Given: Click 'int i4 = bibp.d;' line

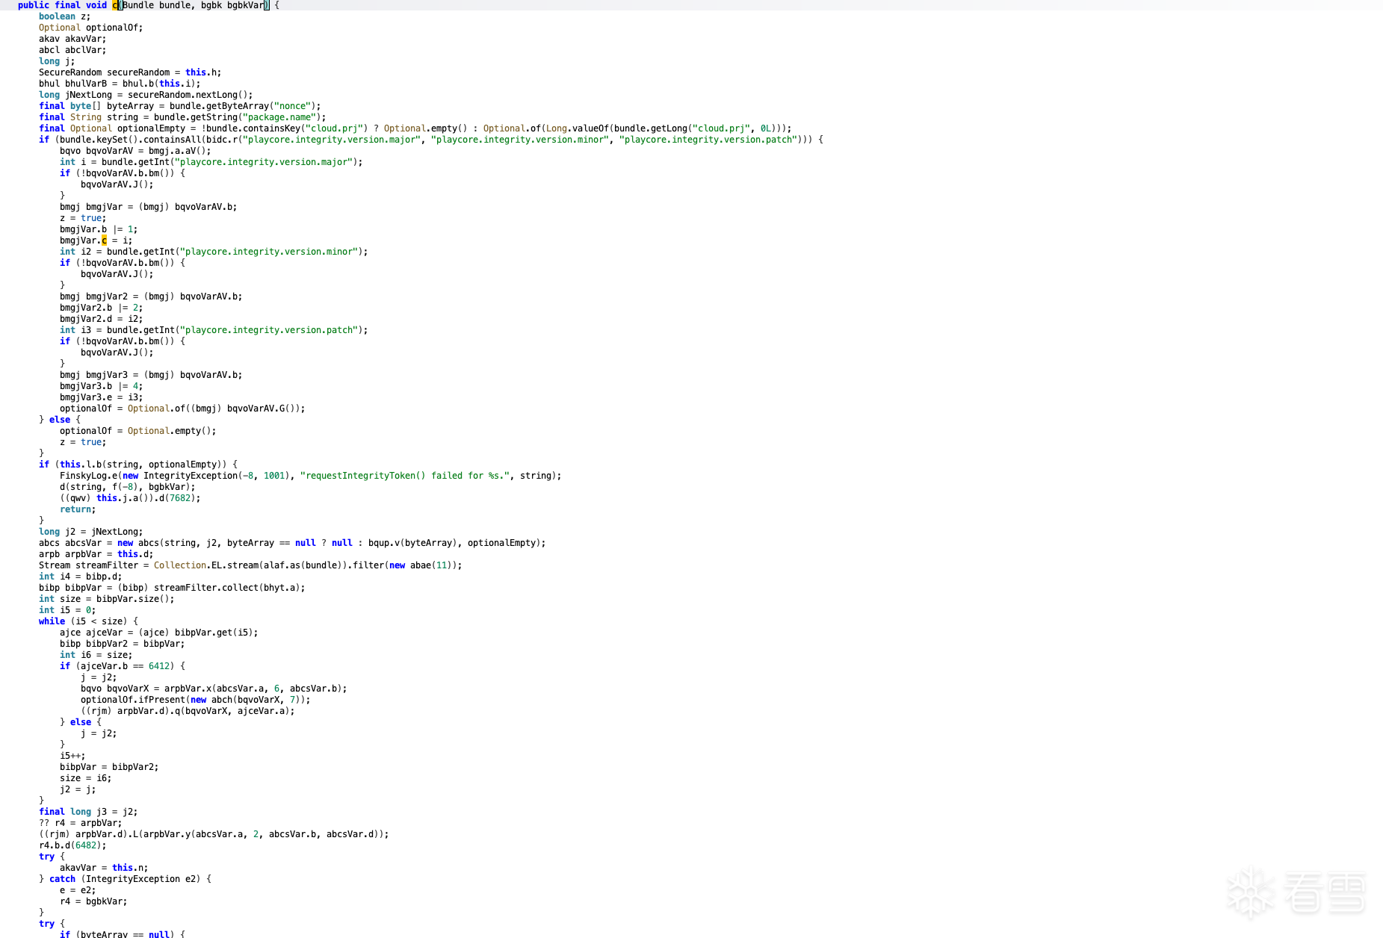Looking at the screenshot, I should pos(80,577).
